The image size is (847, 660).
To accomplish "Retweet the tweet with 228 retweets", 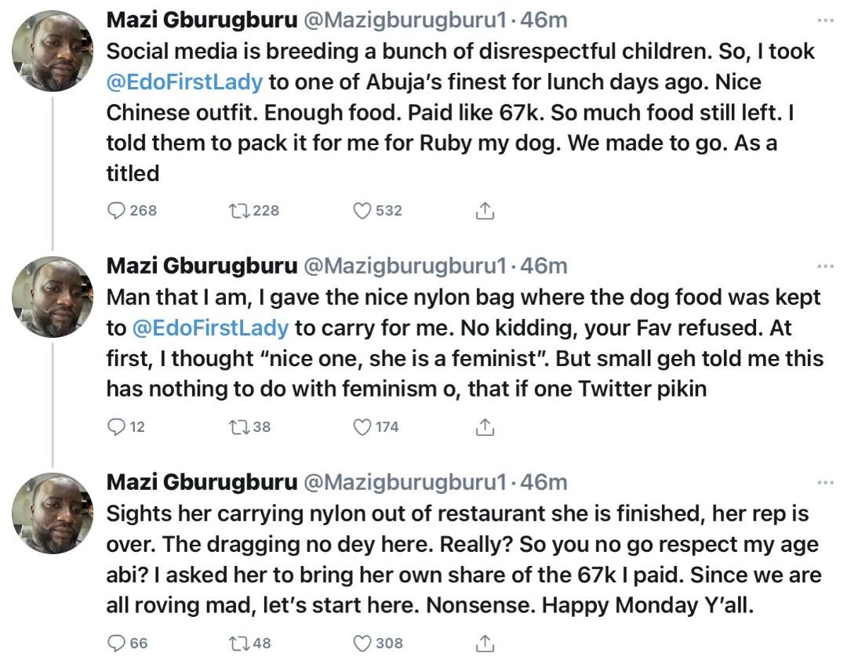I will [x=236, y=210].
